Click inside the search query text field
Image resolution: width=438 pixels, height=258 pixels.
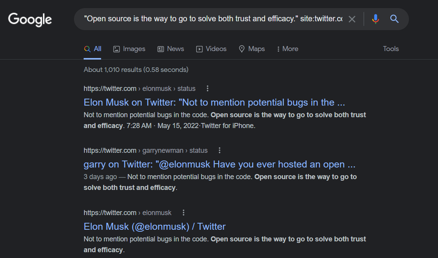click(x=213, y=19)
